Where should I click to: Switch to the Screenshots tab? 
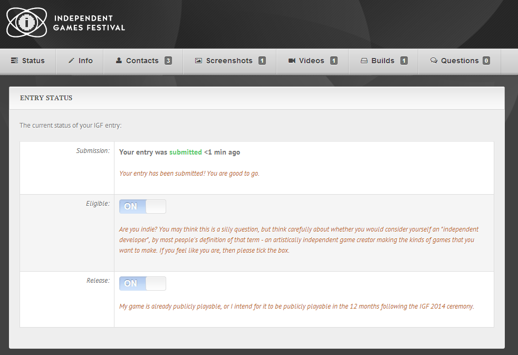click(x=230, y=61)
